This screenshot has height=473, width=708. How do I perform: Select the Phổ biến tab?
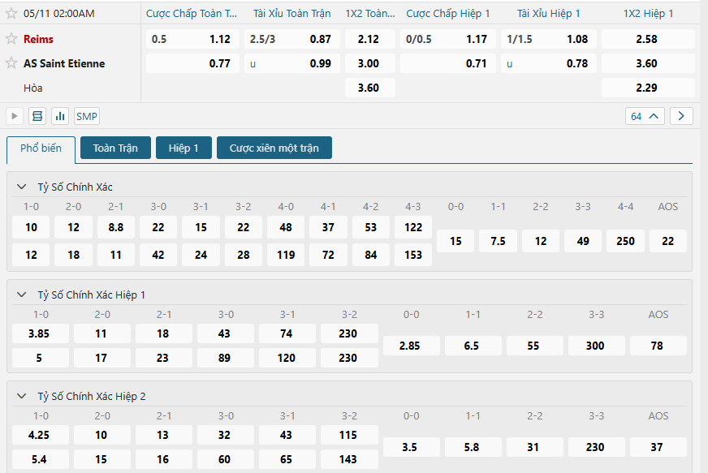pos(41,148)
